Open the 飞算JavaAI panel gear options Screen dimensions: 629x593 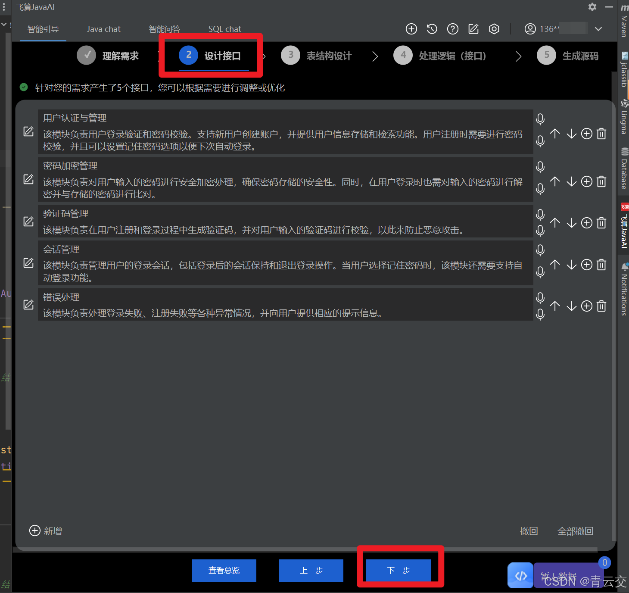click(592, 7)
